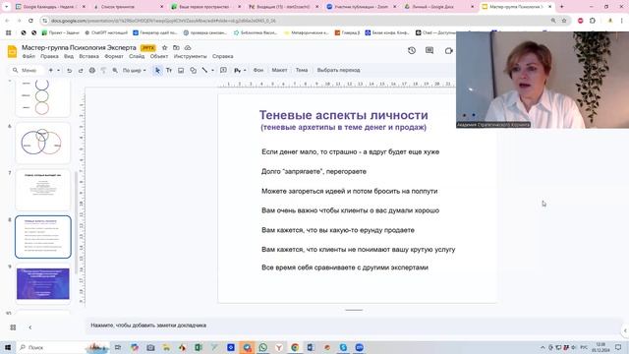This screenshot has width=629, height=354.
Task: Open the input tools dropdown
Action: [240, 70]
